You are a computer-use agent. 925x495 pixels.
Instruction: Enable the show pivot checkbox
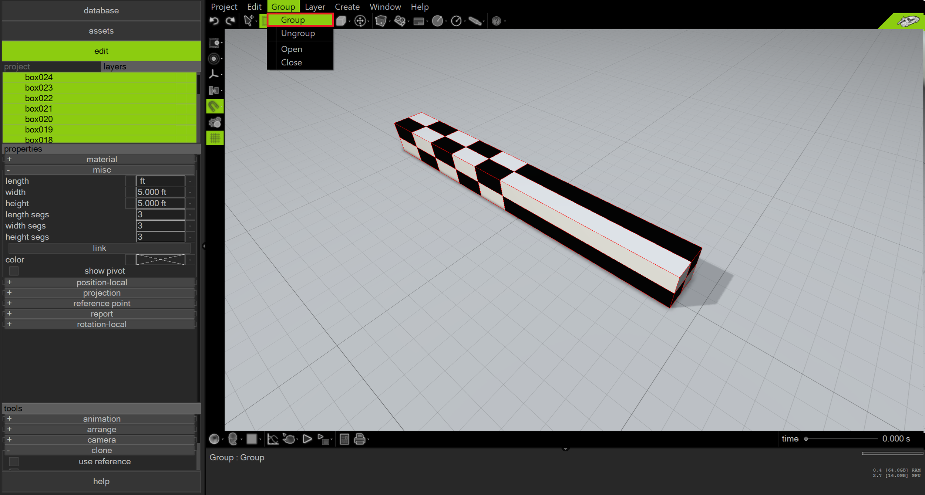coord(14,271)
